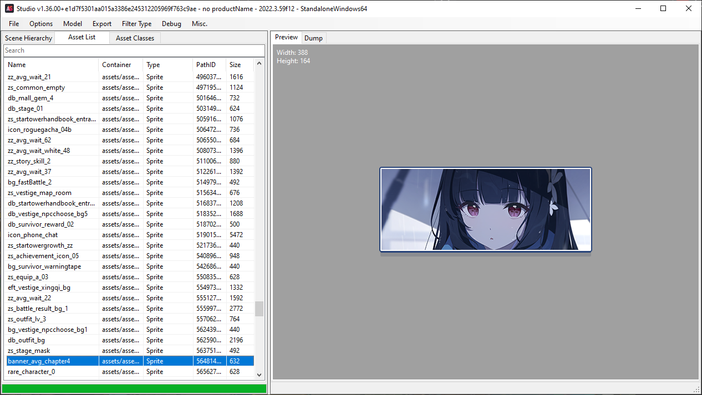The image size is (702, 395).
Task: Select the zs_equip_a_03 asset
Action: (129, 277)
